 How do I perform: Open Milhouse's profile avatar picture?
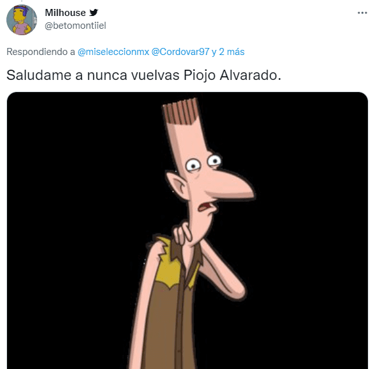pyautogui.click(x=22, y=20)
